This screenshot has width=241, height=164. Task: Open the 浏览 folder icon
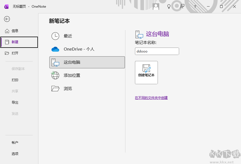coord(55,88)
